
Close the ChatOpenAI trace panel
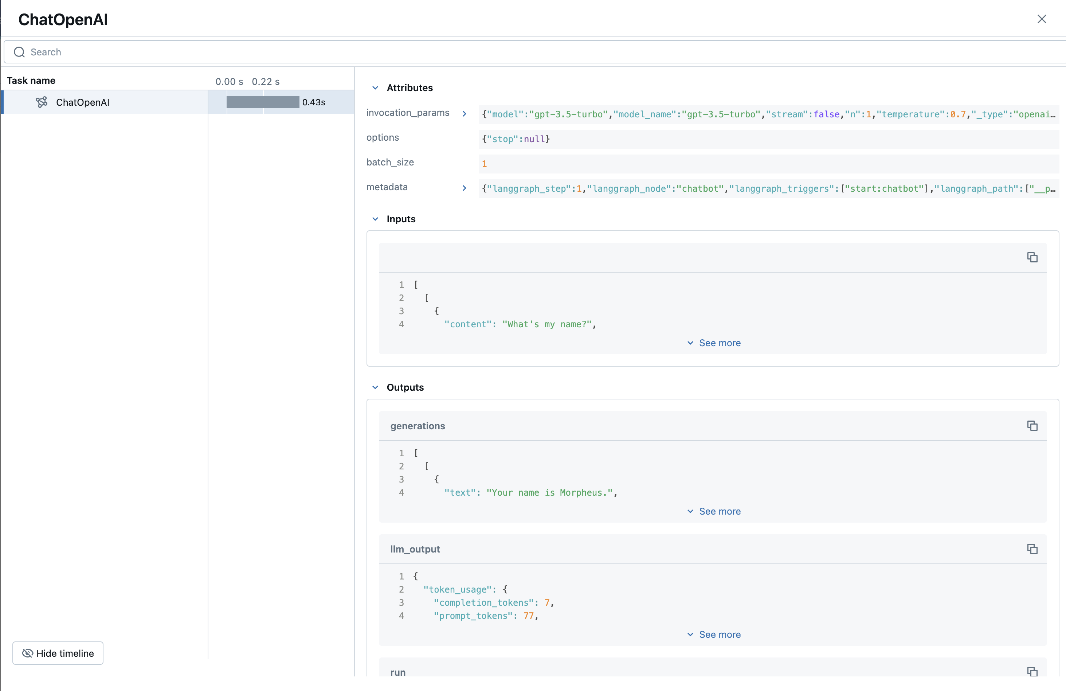pos(1042,19)
